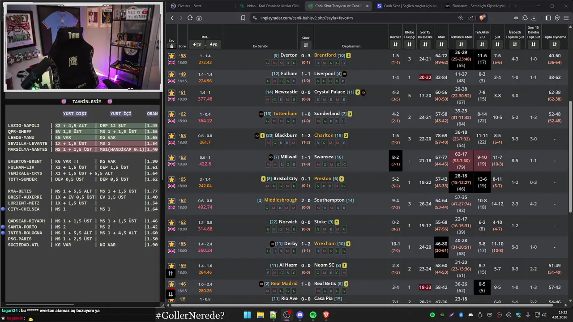
Task: Sort matches by Skor column
Action: 306,45
